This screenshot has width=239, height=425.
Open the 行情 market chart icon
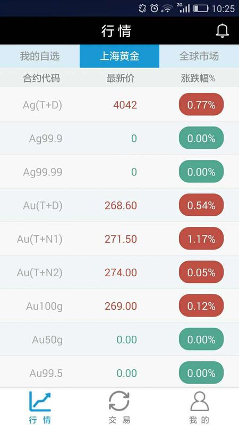pyautogui.click(x=40, y=402)
